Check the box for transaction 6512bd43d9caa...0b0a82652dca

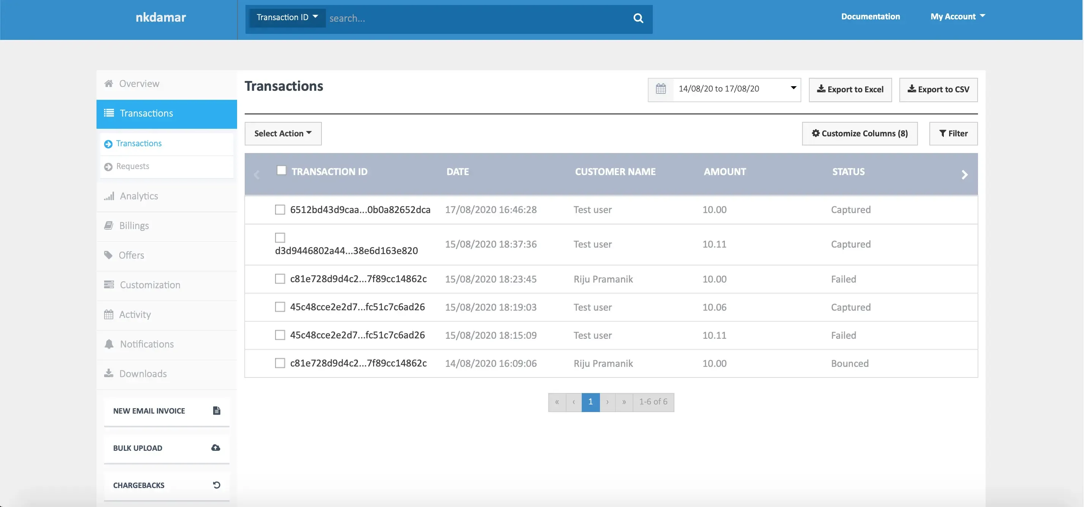point(280,210)
